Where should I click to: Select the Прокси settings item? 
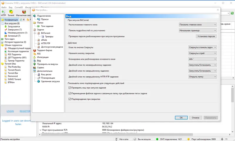click(x=45, y=19)
